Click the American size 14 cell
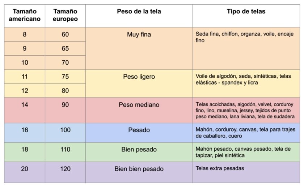 25,110
